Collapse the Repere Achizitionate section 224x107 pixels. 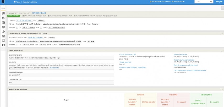coord(222,89)
